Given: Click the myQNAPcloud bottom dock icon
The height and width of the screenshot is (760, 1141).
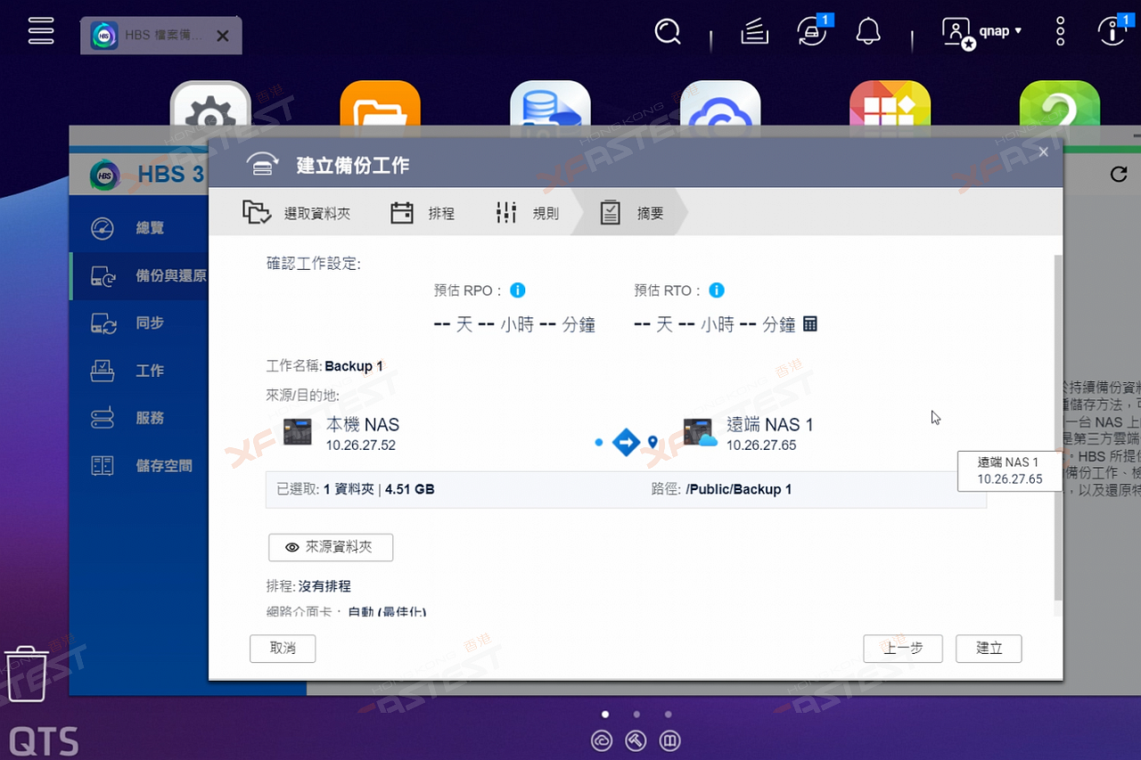Looking at the screenshot, I should (602, 740).
